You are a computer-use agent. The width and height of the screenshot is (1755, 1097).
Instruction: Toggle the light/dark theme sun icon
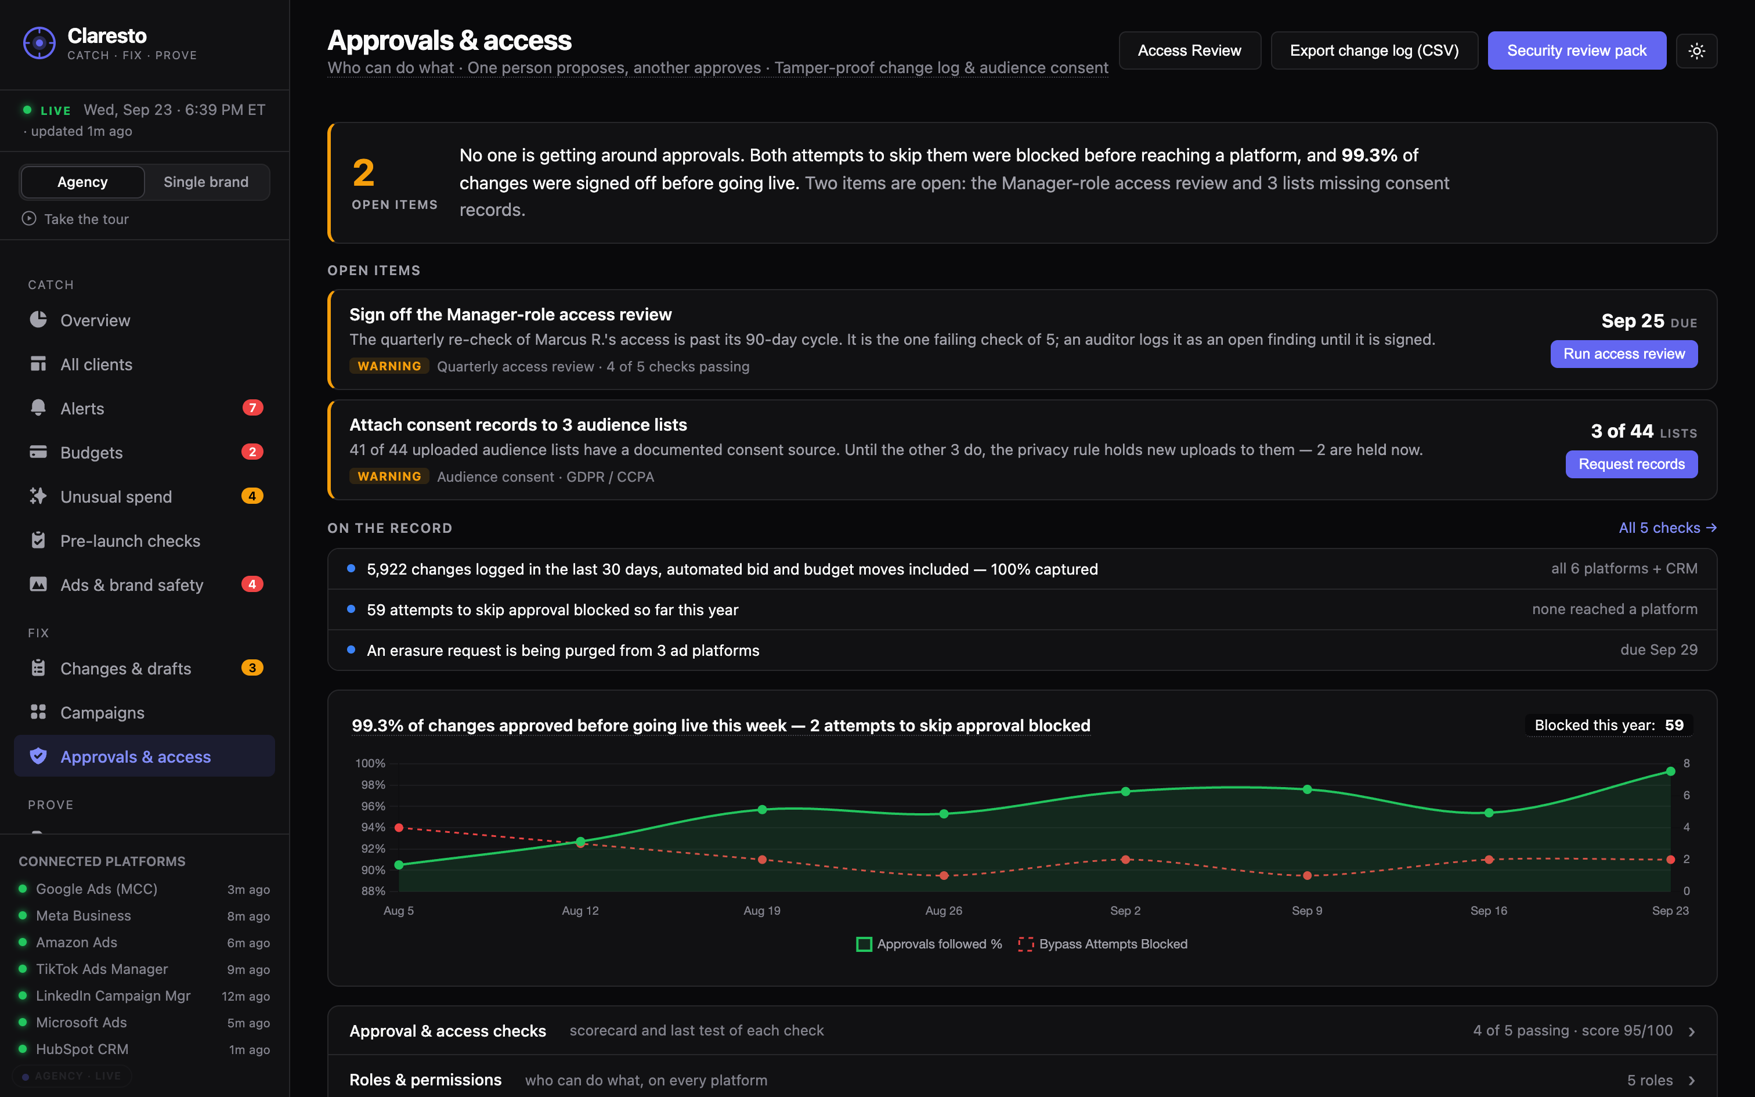1696,51
